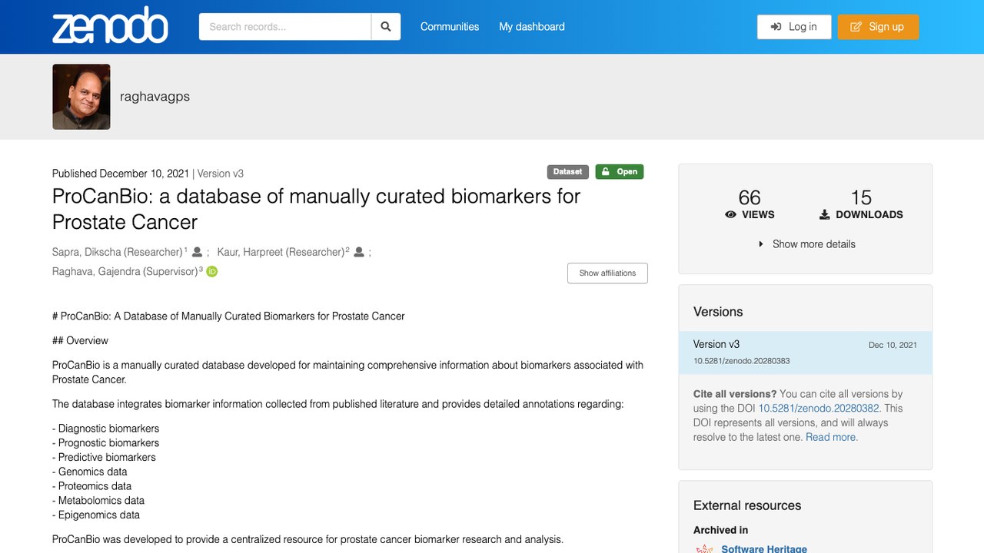Click the green Open access badge
This screenshot has width=984, height=553.
(620, 172)
